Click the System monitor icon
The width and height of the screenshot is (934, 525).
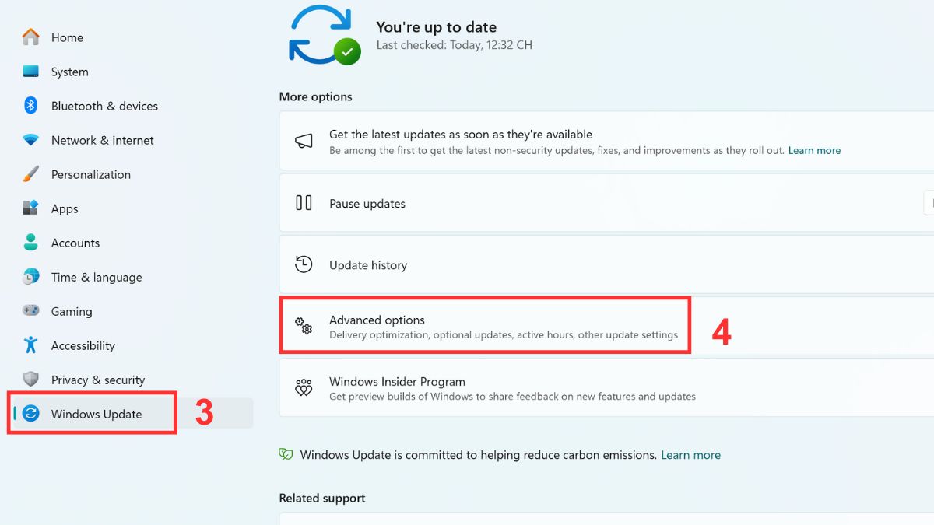[31, 72]
